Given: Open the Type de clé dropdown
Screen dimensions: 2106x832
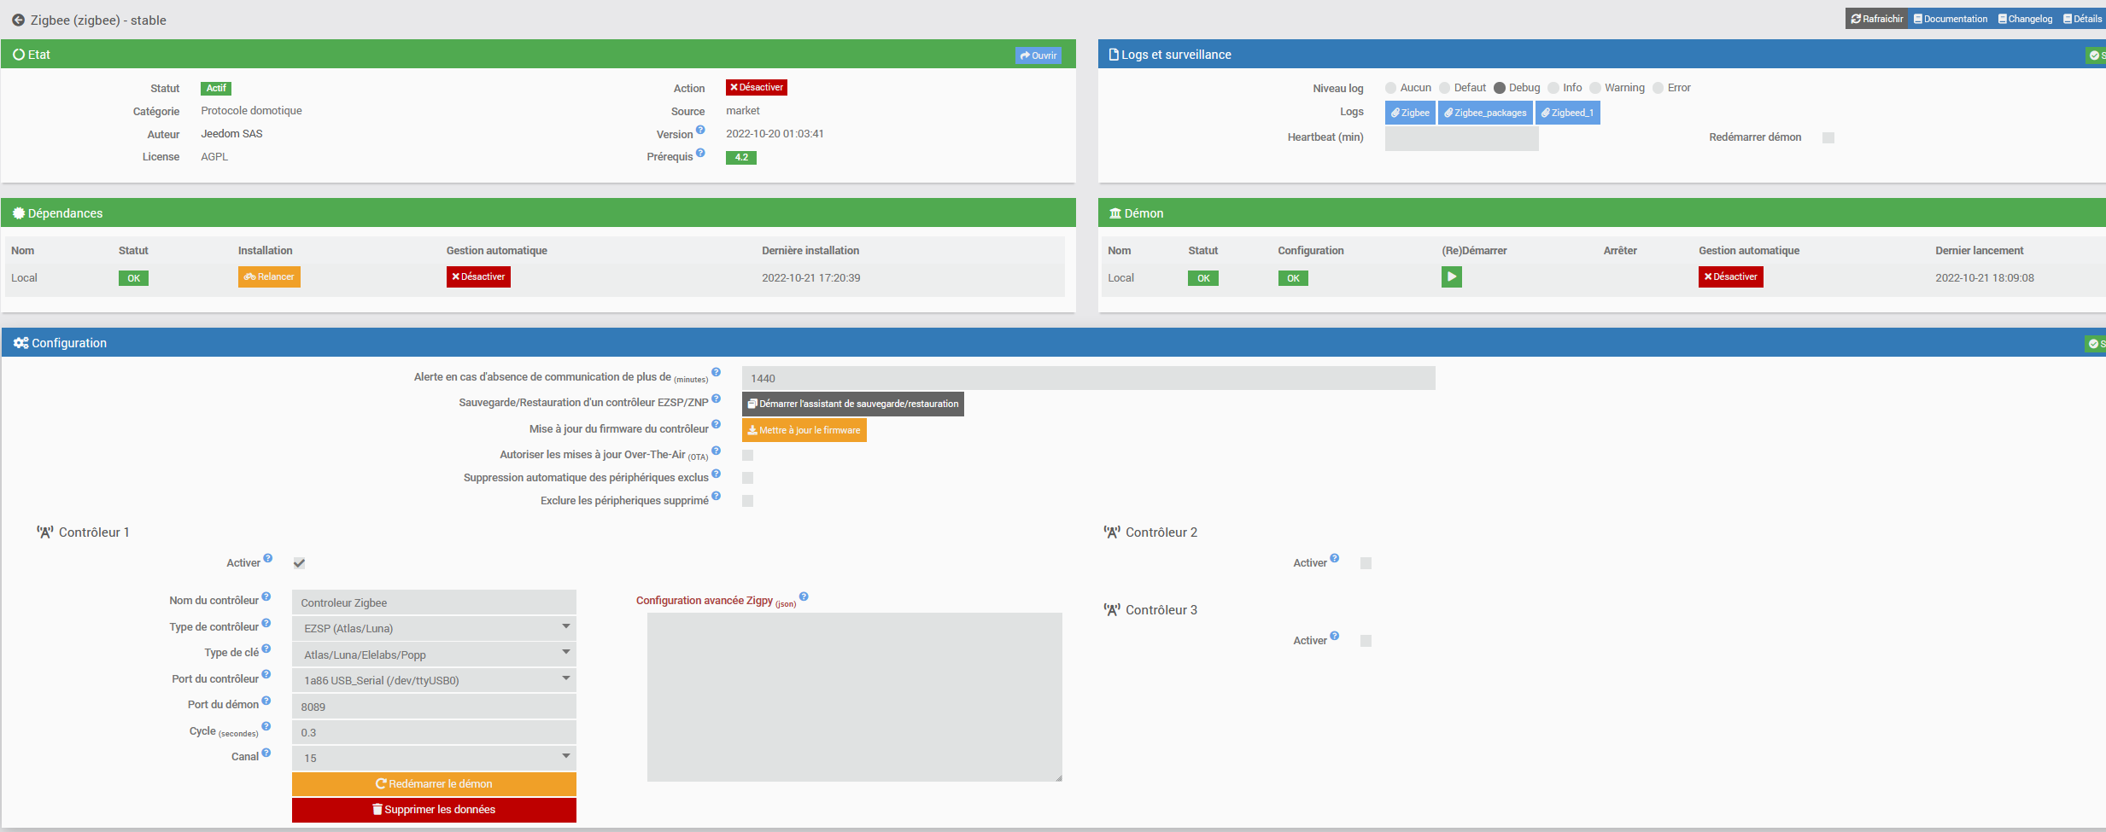Looking at the screenshot, I should [x=434, y=655].
